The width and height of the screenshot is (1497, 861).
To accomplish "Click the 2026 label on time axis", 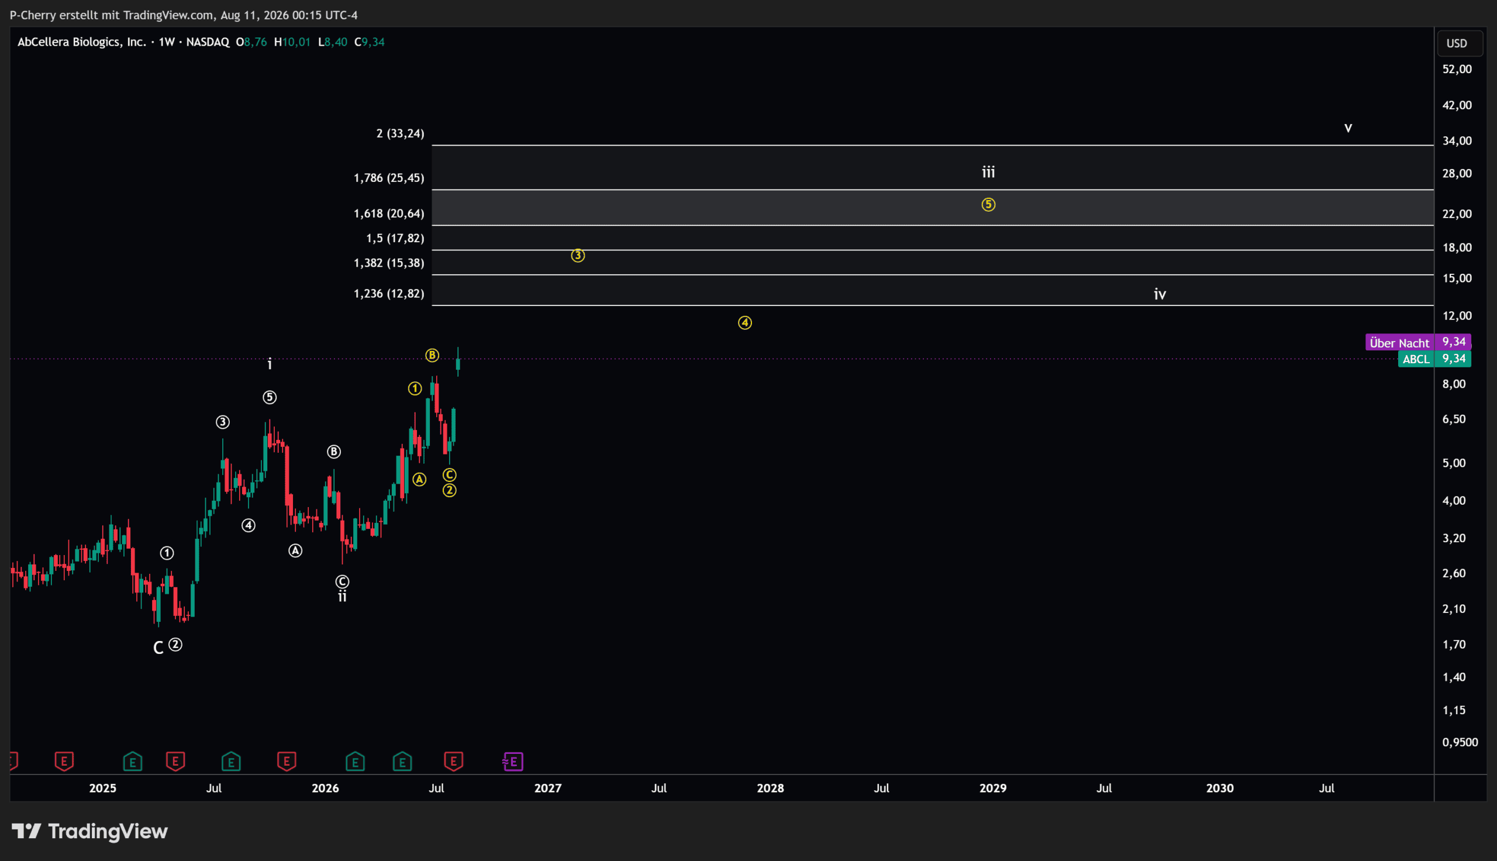I will [326, 788].
